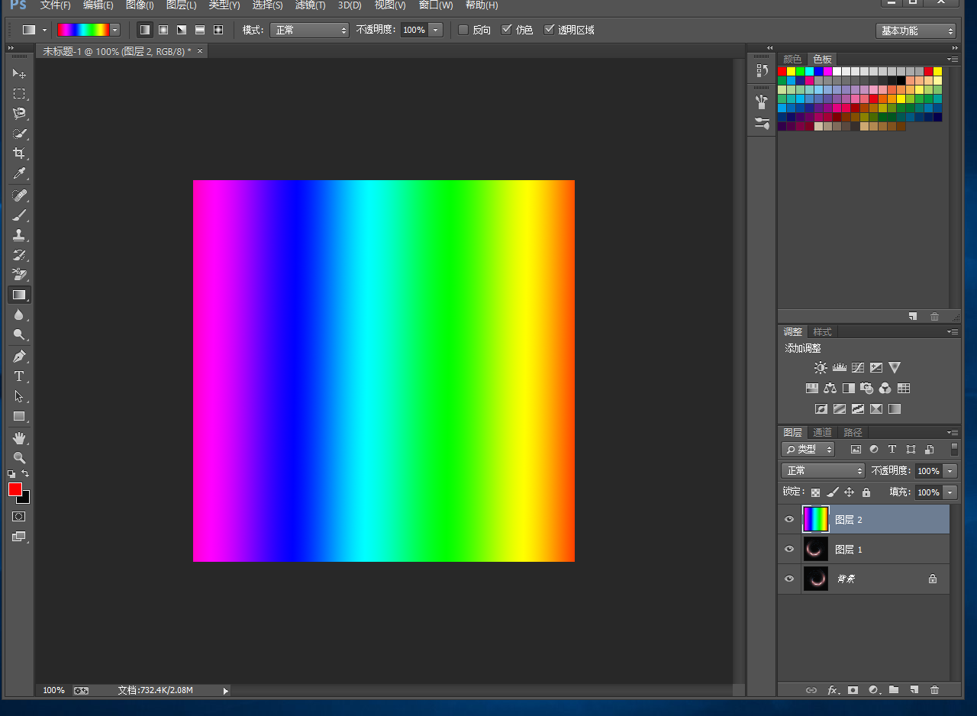
Task: Click the foreground red color swatch
Action: [x=15, y=489]
